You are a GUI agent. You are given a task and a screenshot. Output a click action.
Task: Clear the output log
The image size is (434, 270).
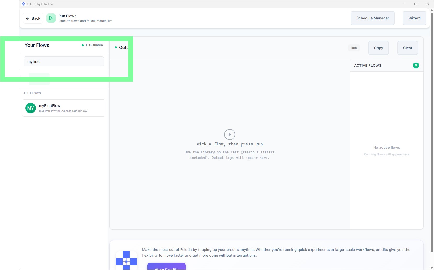407,48
